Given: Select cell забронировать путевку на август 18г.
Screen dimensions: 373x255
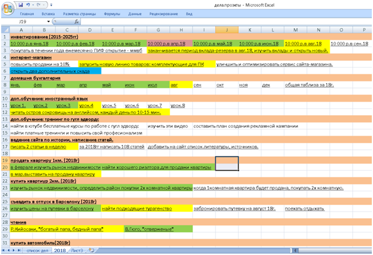Looking at the screenshot, I should pos(235,209).
